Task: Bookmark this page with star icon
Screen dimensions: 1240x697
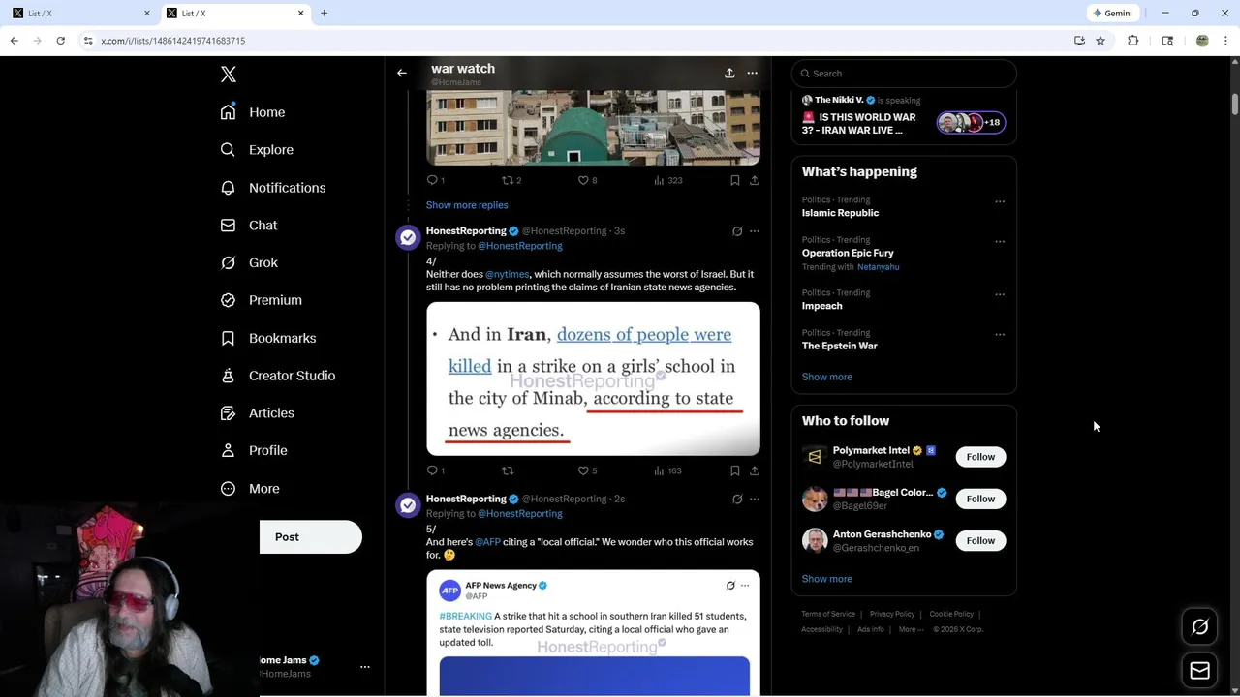Action: (1100, 41)
